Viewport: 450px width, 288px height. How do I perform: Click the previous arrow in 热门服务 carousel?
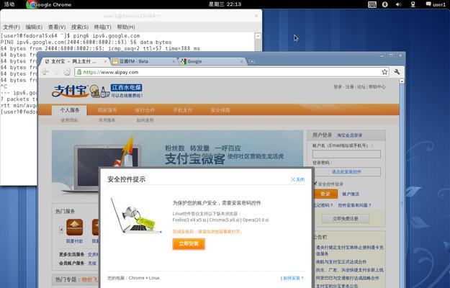[61, 230]
